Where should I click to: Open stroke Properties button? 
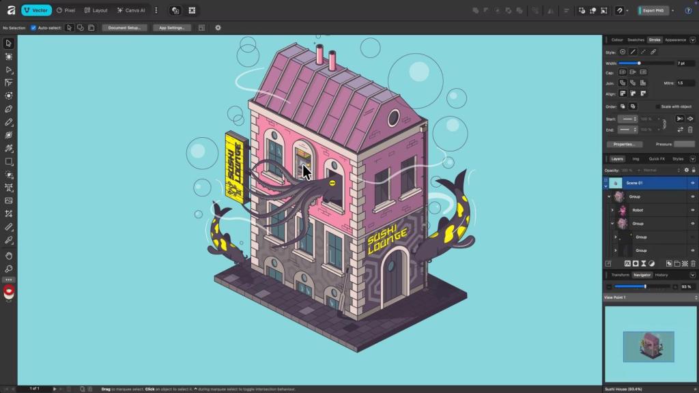point(624,145)
